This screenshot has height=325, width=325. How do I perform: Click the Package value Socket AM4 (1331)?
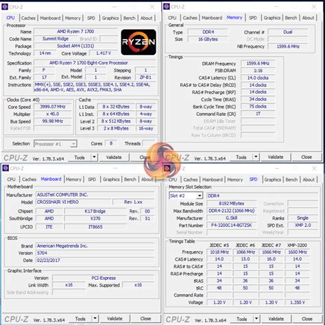click(75, 46)
